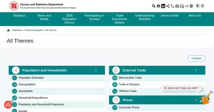This screenshot has width=214, height=112.
Task: Click the print page icon
Action: (158, 6)
